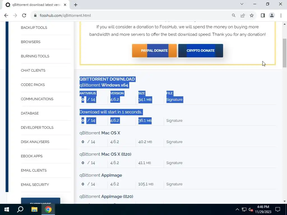This screenshot has width=287, height=215.
Task: Click the Chrome taskbar icon
Action: (x=48, y=209)
